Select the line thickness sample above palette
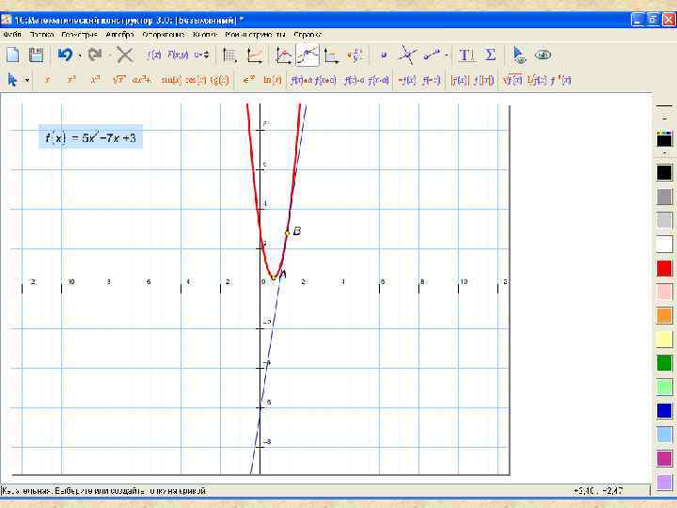This screenshot has height=508, width=677. (x=665, y=105)
